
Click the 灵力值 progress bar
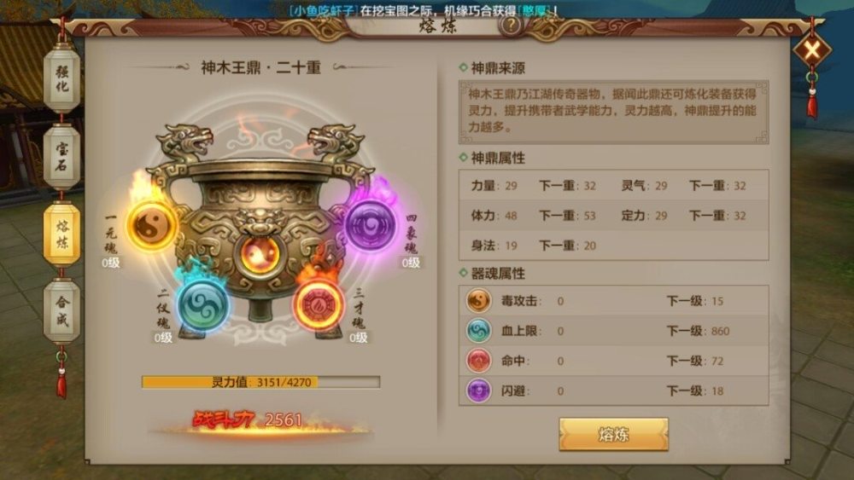click(x=260, y=382)
